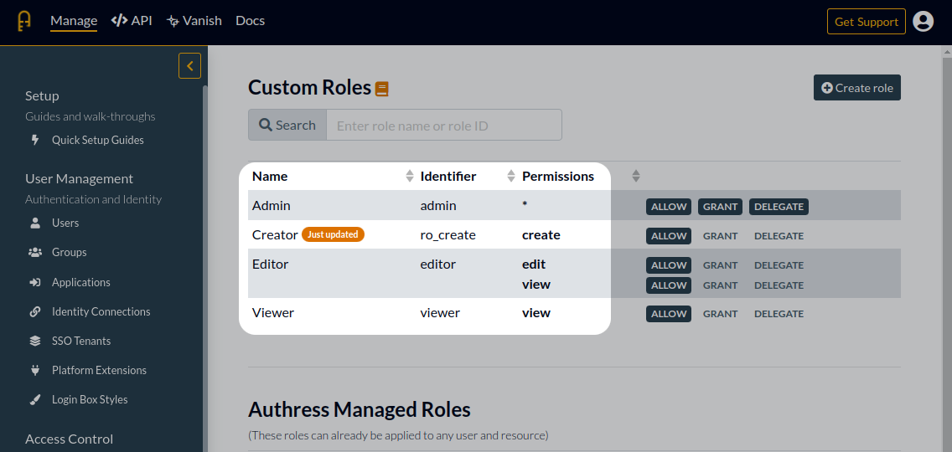The image size is (952, 452).
Task: Open Platform Extensions sidebar item
Action: point(99,370)
